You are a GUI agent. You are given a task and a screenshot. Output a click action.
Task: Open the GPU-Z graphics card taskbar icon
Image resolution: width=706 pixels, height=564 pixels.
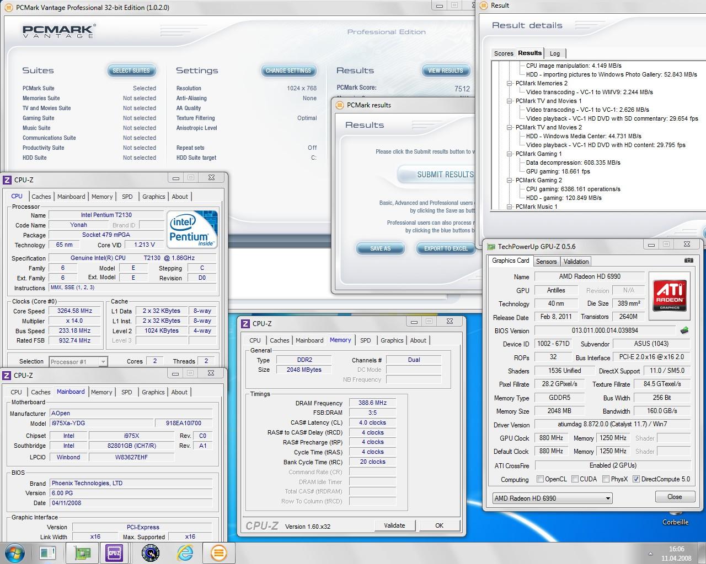(81, 552)
